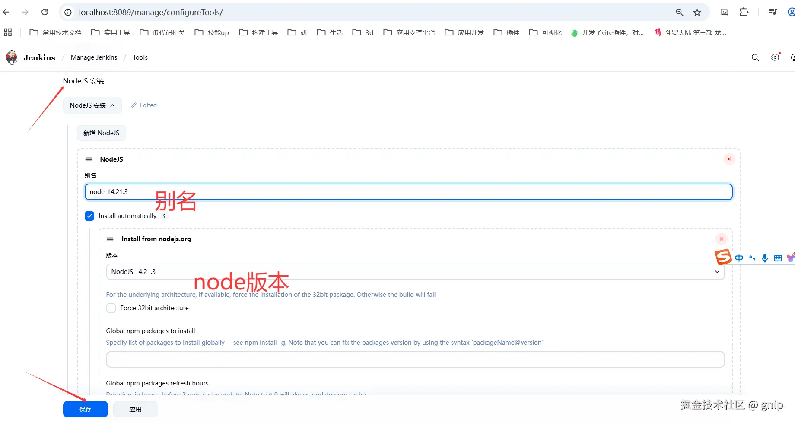Click the Sogou input method S logo
This screenshot has width=795, height=423.
pyautogui.click(x=723, y=257)
